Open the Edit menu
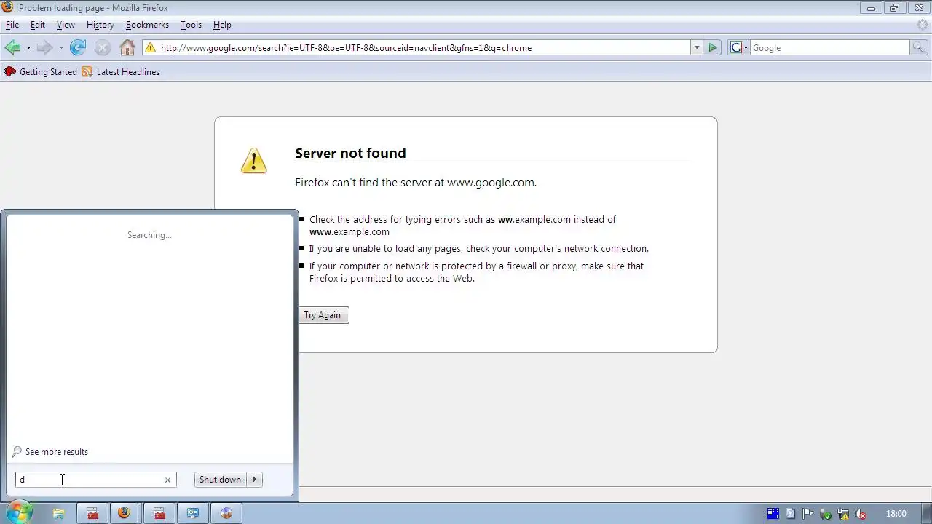The width and height of the screenshot is (932, 524). [38, 25]
